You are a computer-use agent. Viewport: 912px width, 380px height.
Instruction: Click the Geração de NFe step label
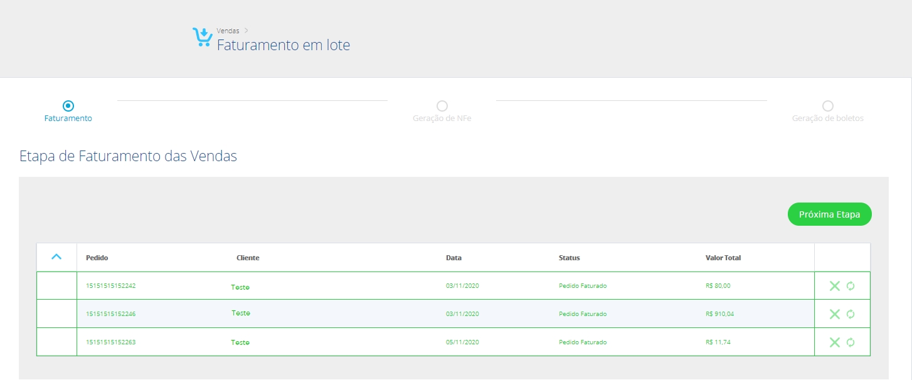442,119
